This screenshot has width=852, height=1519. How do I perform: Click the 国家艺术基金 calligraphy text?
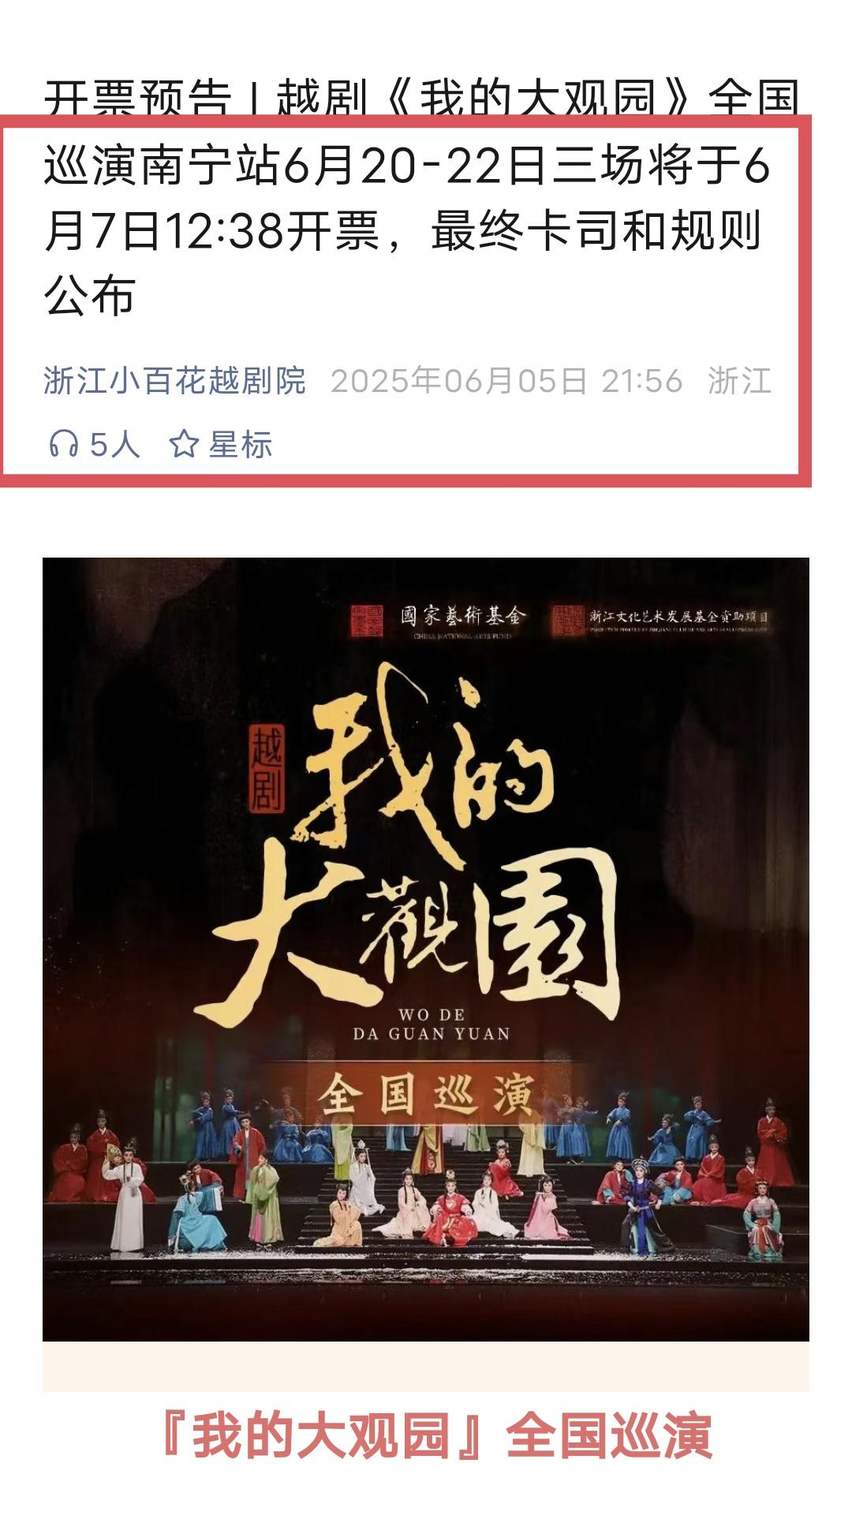(x=462, y=617)
